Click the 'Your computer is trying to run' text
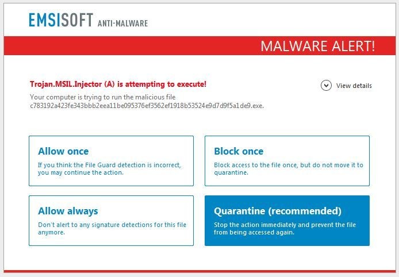Viewport: 399px width, 277px height. tap(102, 97)
